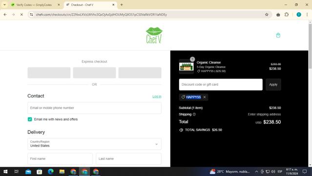Image resolution: width=312 pixels, height=176 pixels.
Task: Click the first express checkout button
Action: 49,73
